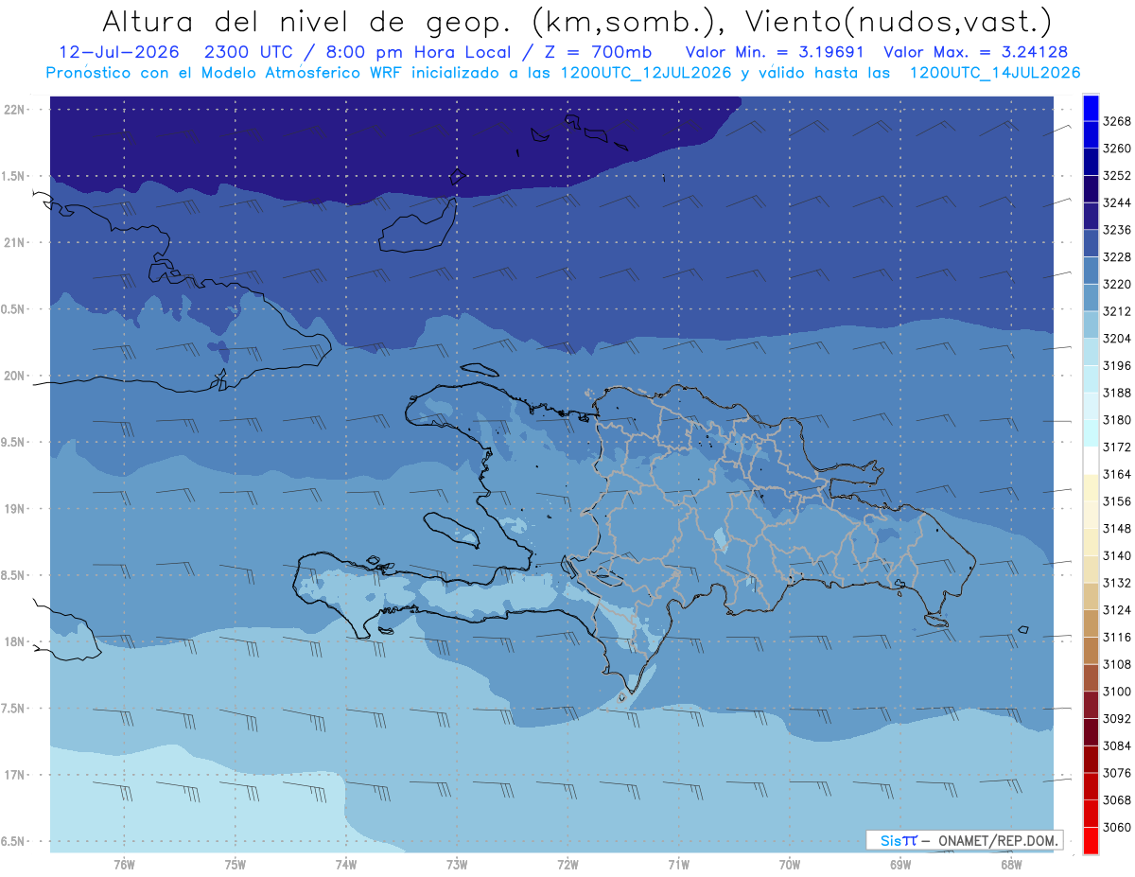Image resolution: width=1135 pixels, height=877 pixels.
Task: Click the 'Valor Min. = 3.19691' text
Action: pos(777,53)
